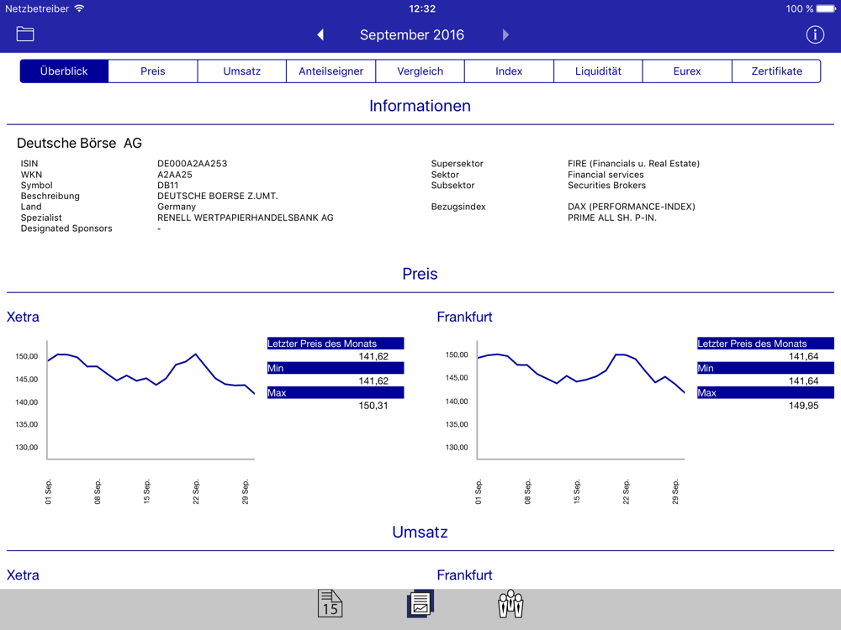The width and height of the screenshot is (841, 630).
Task: Tap the battery indicator
Action: pyautogui.click(x=826, y=8)
